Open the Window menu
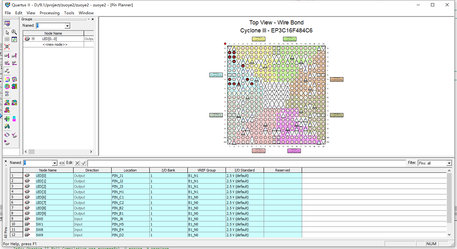The width and height of the screenshot is (457, 249). 86,13
